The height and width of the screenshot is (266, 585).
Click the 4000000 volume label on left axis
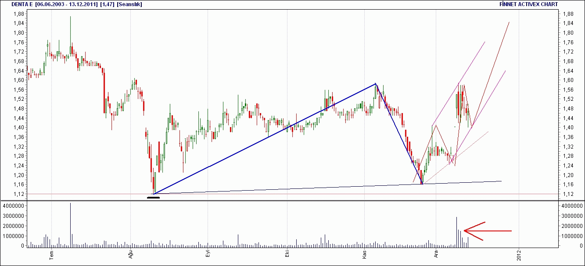(x=14, y=206)
